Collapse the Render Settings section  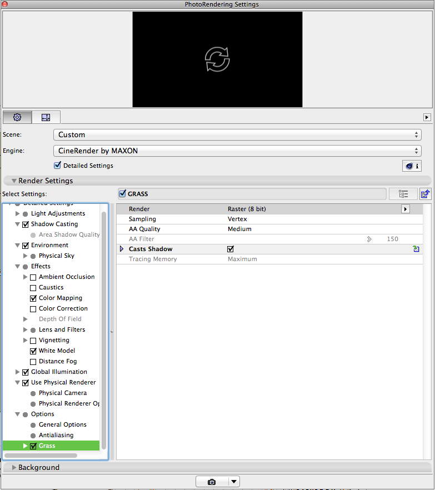pyautogui.click(x=14, y=181)
